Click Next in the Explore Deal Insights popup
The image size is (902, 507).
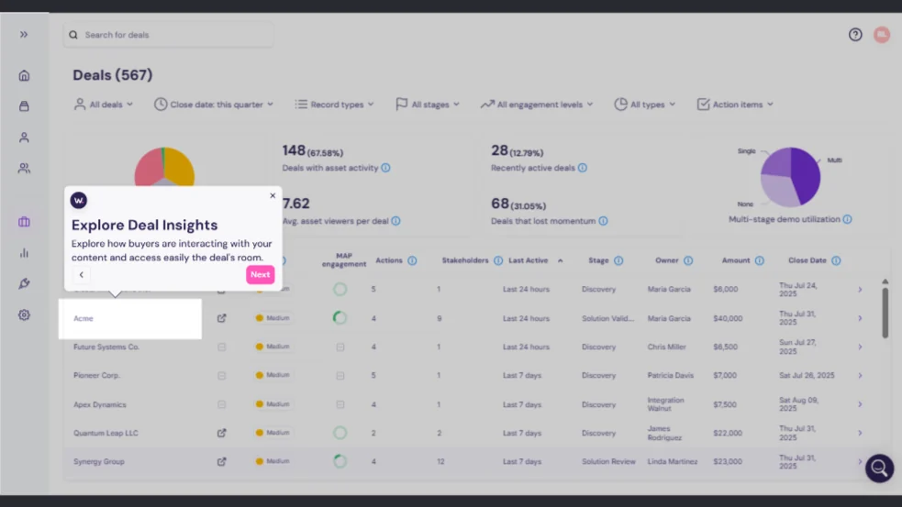tap(260, 274)
